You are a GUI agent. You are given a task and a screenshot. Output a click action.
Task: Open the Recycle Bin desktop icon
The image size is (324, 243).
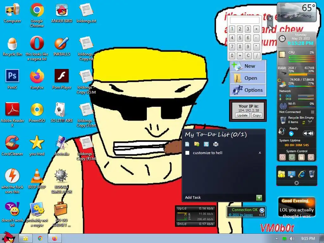click(x=12, y=46)
